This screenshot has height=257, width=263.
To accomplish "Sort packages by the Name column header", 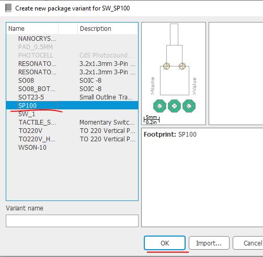I will pos(32,29).
